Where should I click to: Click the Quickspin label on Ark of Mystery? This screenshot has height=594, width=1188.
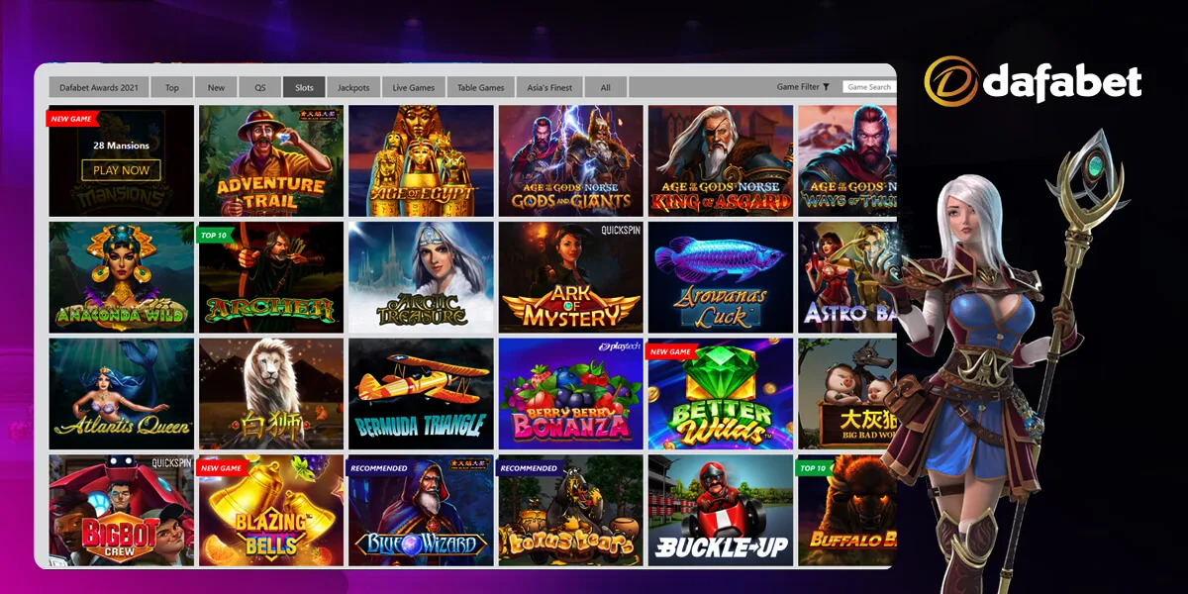pyautogui.click(x=621, y=230)
